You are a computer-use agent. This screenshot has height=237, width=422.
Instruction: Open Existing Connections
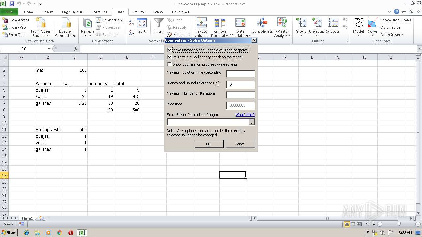click(x=66, y=28)
